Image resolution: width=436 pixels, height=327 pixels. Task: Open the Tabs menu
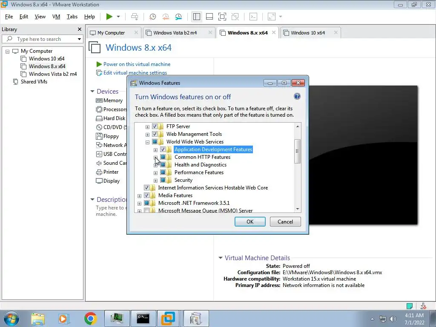pos(72,17)
